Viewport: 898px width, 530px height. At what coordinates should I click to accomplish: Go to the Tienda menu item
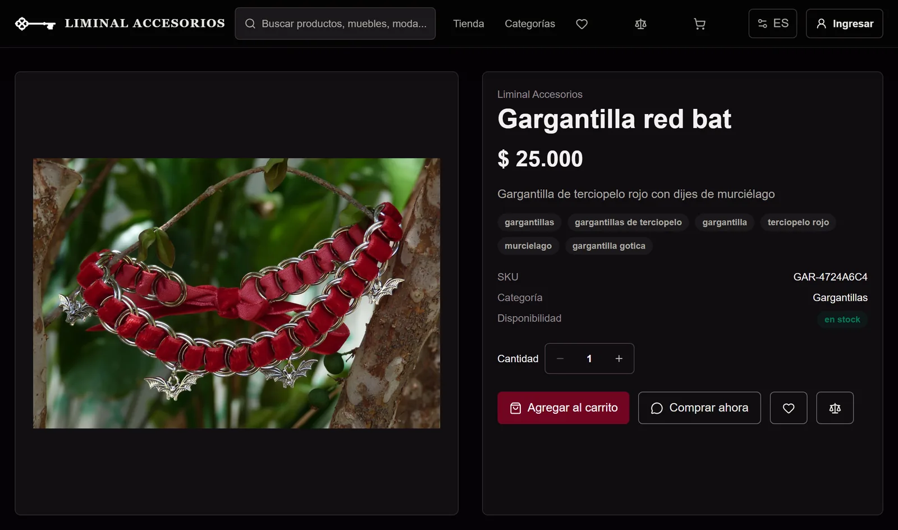tap(469, 24)
